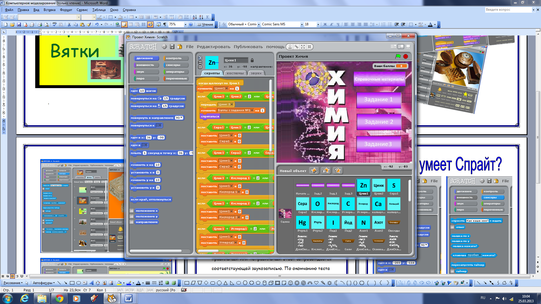Image resolution: width=541 pixels, height=304 pixels.
Task: Click Word's show paragraph marks ¶ icon
Action: tap(165, 24)
